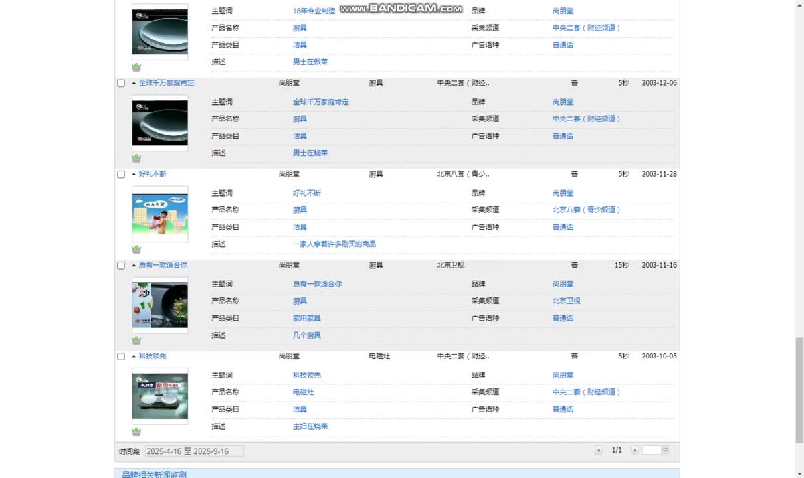804x478 pixels.
Task: Click the 男士在做菜 description link
Action: [x=310, y=62]
